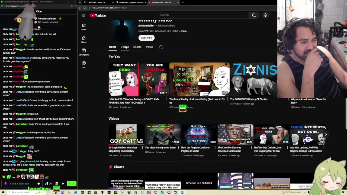Viewport: 347px width, 195px height.
Task: Click the browser address bar URL
Action: [109, 8]
